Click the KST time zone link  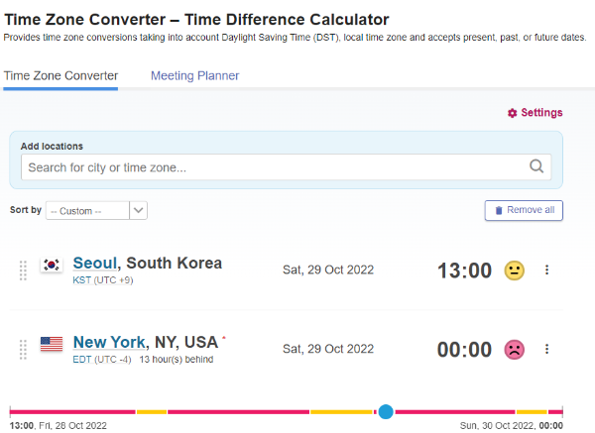(x=82, y=280)
